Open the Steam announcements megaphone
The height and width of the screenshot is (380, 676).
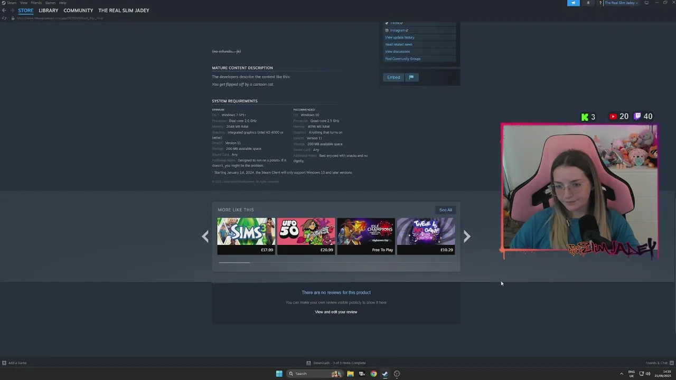573,3
